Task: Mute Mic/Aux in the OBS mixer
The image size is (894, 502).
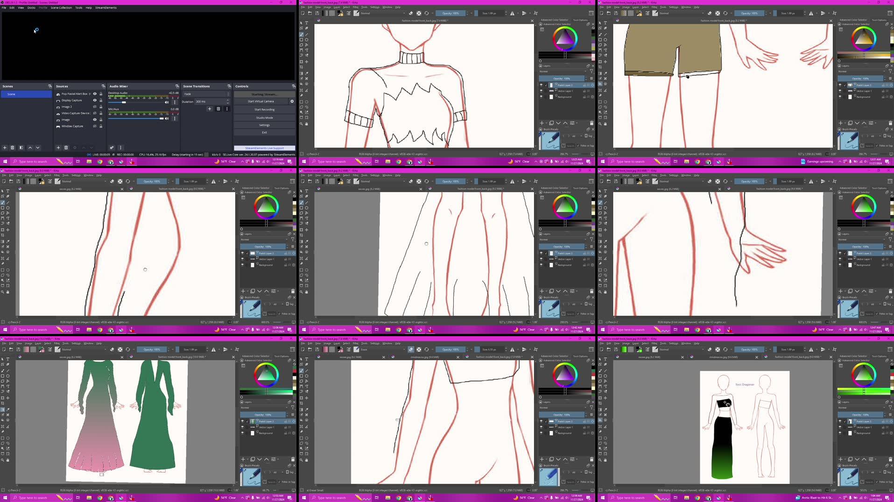Action: point(167,119)
